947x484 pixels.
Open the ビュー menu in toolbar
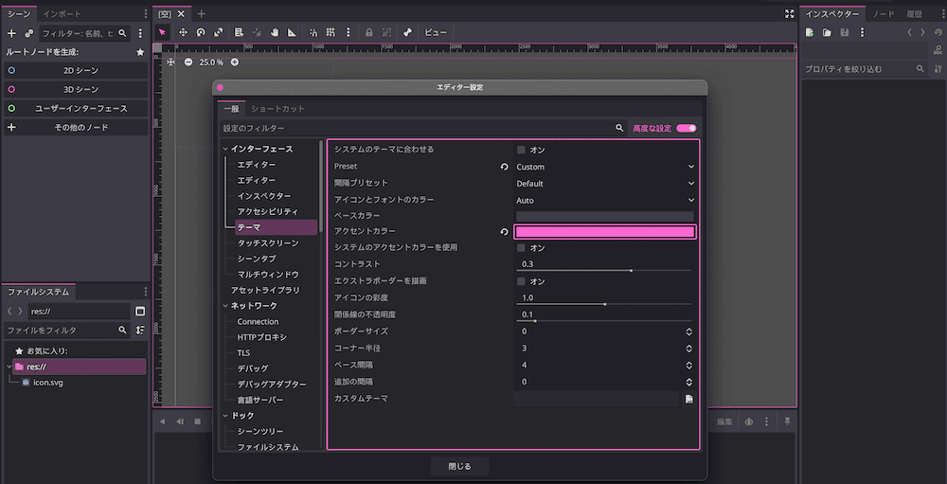coord(436,32)
